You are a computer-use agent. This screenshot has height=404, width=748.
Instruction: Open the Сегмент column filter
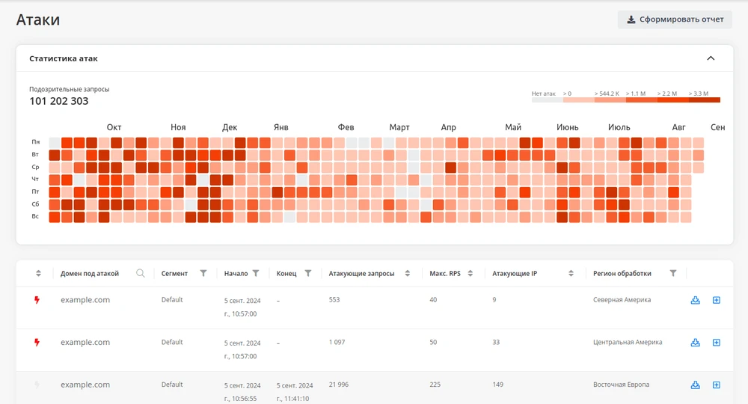[x=203, y=274]
